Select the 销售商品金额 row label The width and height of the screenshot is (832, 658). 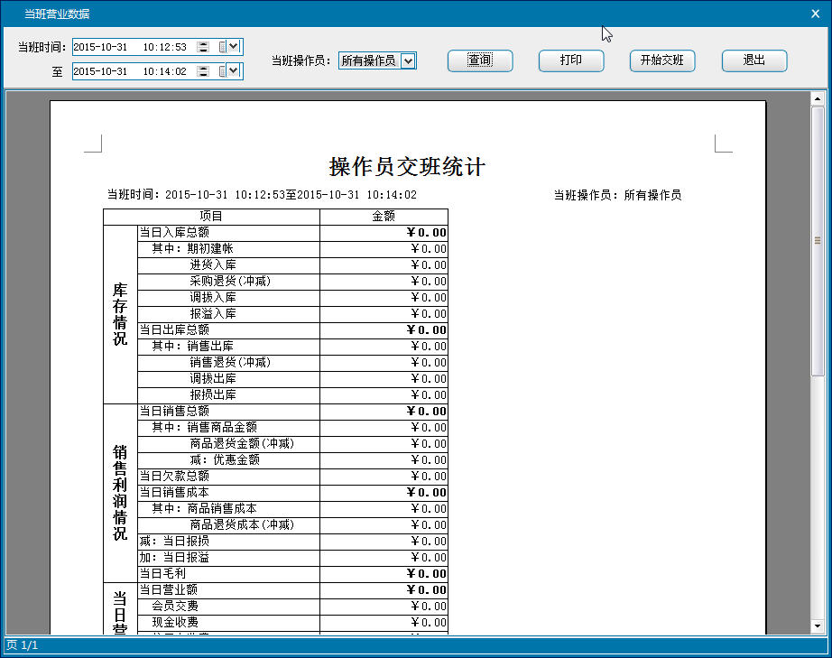pyautogui.click(x=222, y=428)
